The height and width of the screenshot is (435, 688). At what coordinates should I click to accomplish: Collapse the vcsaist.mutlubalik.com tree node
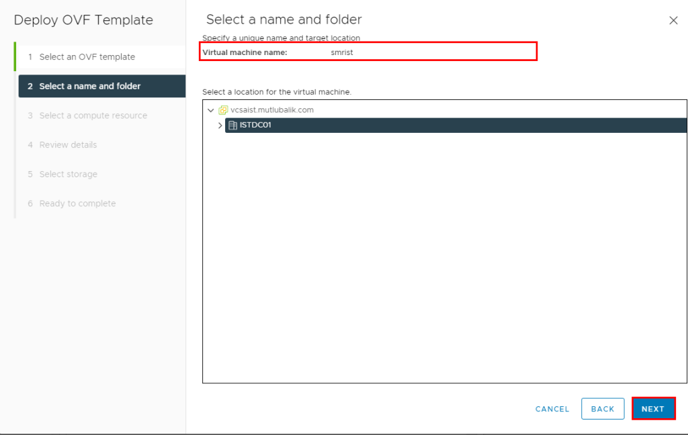211,111
